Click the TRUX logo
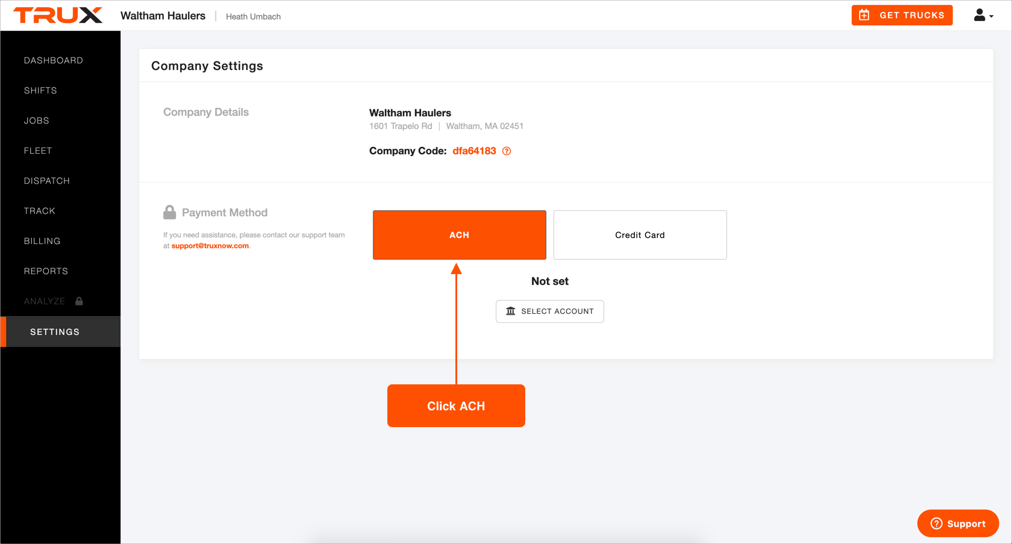The width and height of the screenshot is (1012, 544). click(x=58, y=15)
